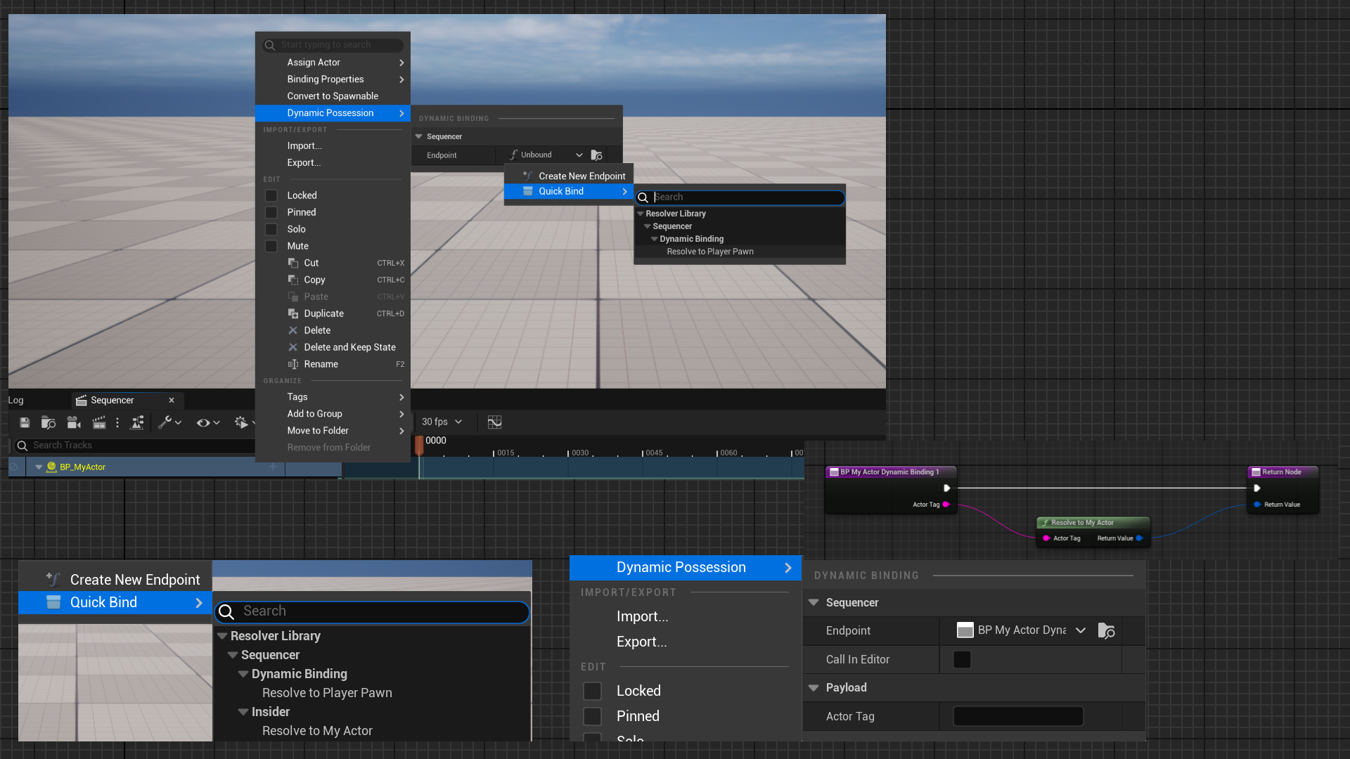Click the Actor Tag payload text field

pos(1017,717)
